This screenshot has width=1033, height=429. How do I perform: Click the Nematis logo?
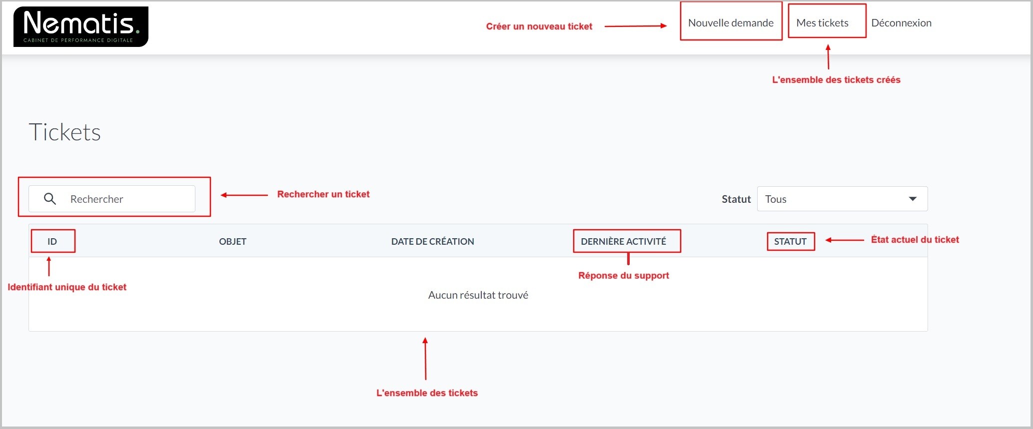tap(80, 26)
